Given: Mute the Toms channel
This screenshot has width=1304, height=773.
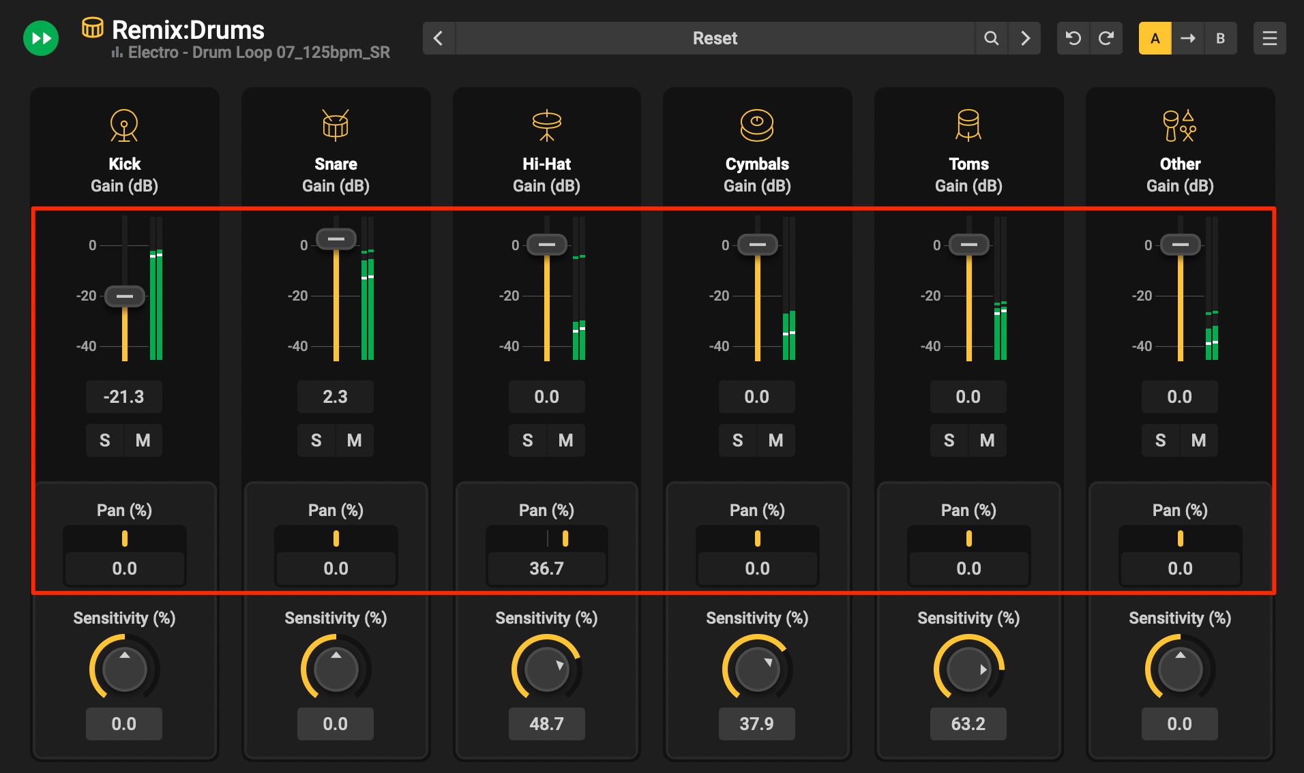Looking at the screenshot, I should (988, 440).
